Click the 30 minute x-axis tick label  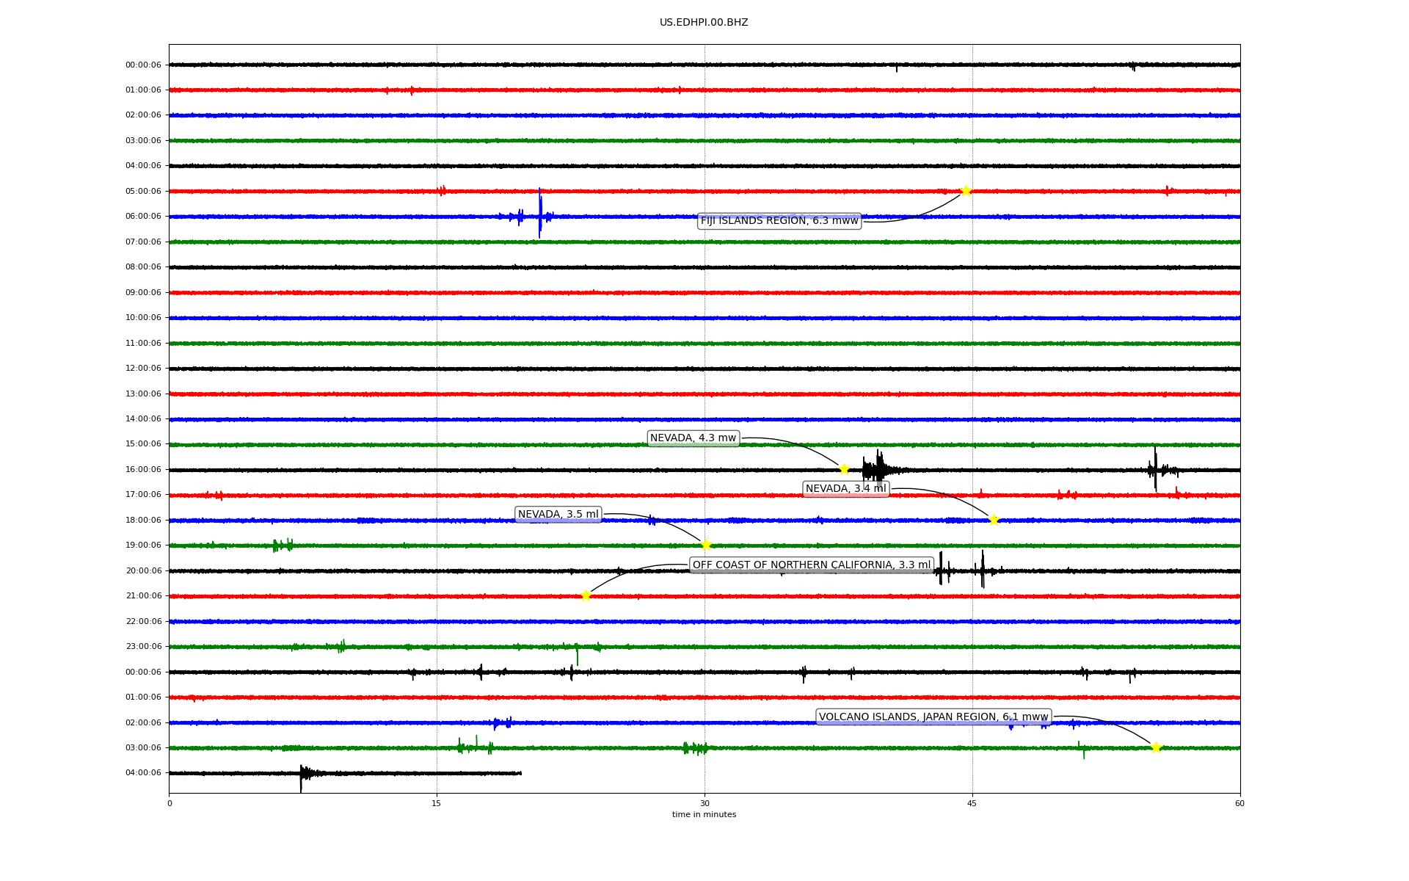[704, 803]
